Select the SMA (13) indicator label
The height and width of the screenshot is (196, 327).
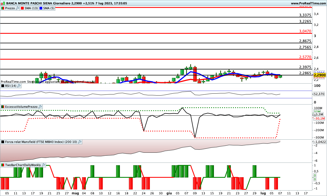click(x=31, y=8)
